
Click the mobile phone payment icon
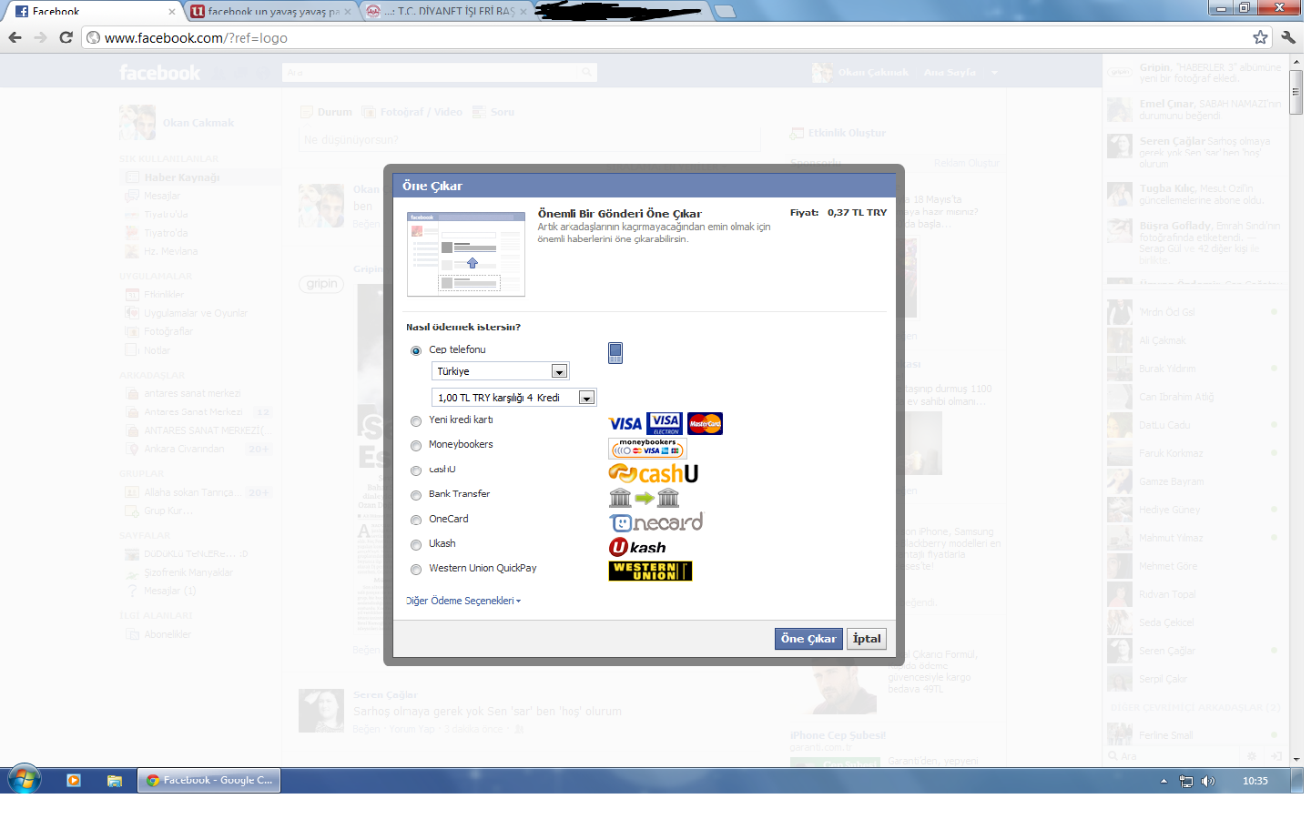(615, 353)
